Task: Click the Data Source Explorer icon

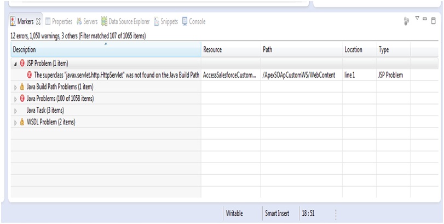Action: point(104,21)
